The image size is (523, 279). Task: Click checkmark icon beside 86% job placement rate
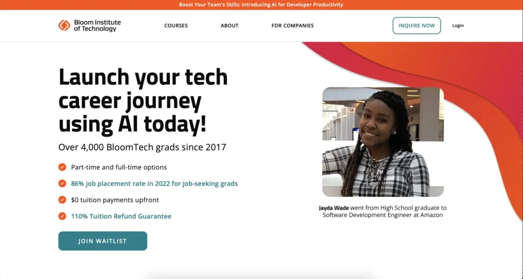[x=62, y=184]
